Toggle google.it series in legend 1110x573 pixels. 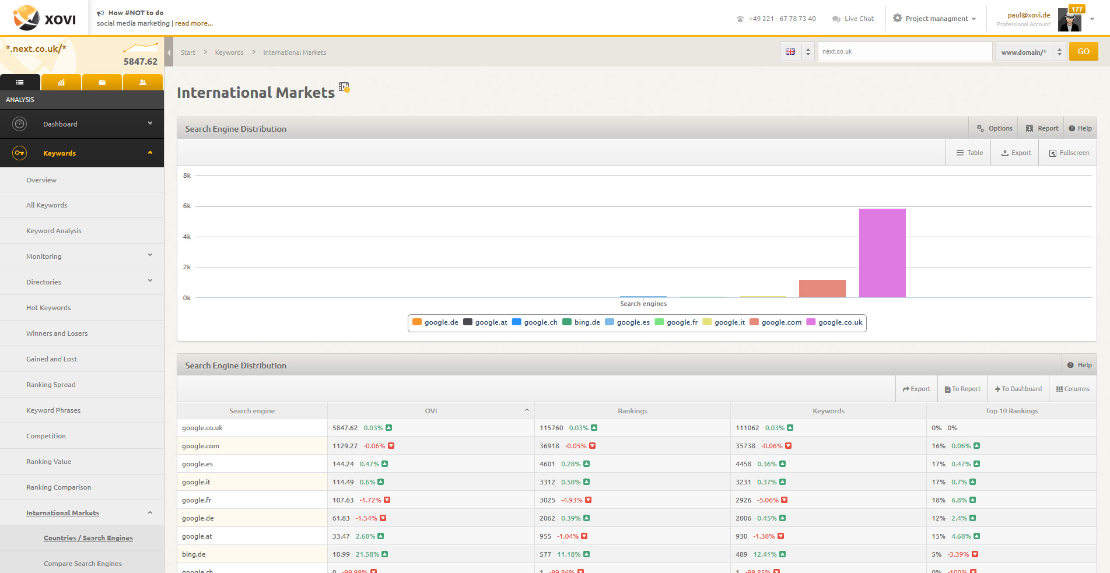pos(724,322)
